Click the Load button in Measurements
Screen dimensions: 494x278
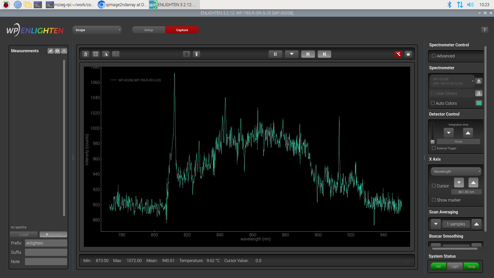pos(24,234)
